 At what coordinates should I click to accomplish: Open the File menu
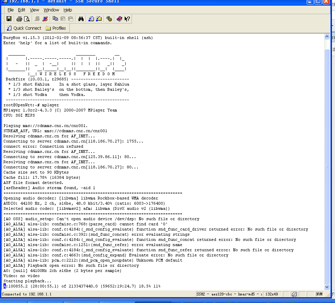coord(10,10)
